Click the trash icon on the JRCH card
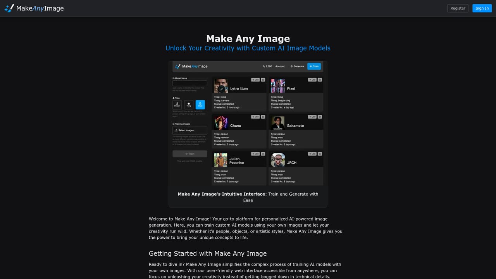The height and width of the screenshot is (279, 496). (x=320, y=154)
